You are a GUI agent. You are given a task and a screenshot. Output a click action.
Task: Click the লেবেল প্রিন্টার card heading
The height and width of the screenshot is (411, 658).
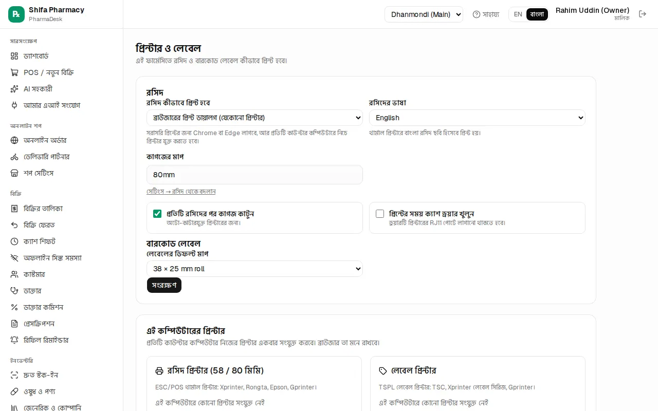pos(414,370)
